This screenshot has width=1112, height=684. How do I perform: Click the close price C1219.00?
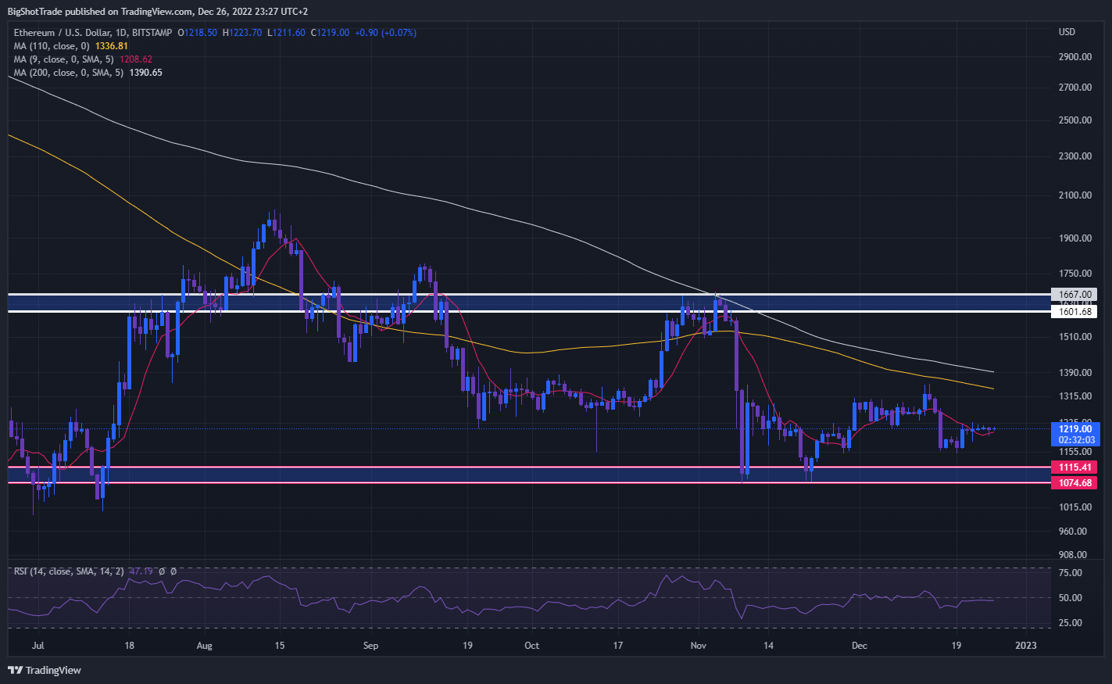coord(330,33)
